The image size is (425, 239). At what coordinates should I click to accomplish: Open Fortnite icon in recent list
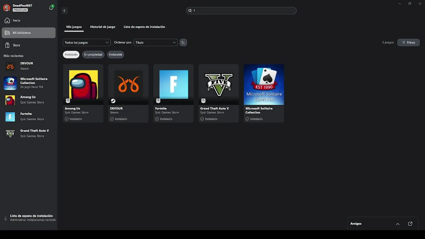(10, 117)
